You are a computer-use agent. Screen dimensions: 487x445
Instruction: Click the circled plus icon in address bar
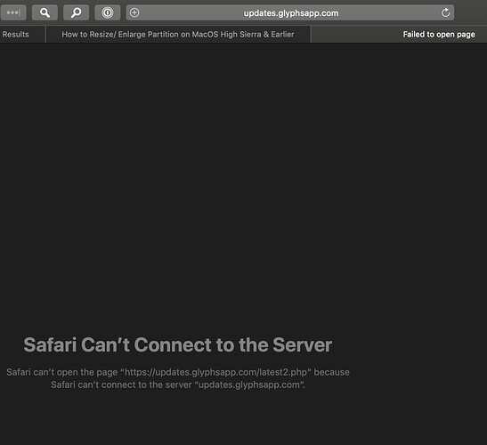[x=134, y=12]
